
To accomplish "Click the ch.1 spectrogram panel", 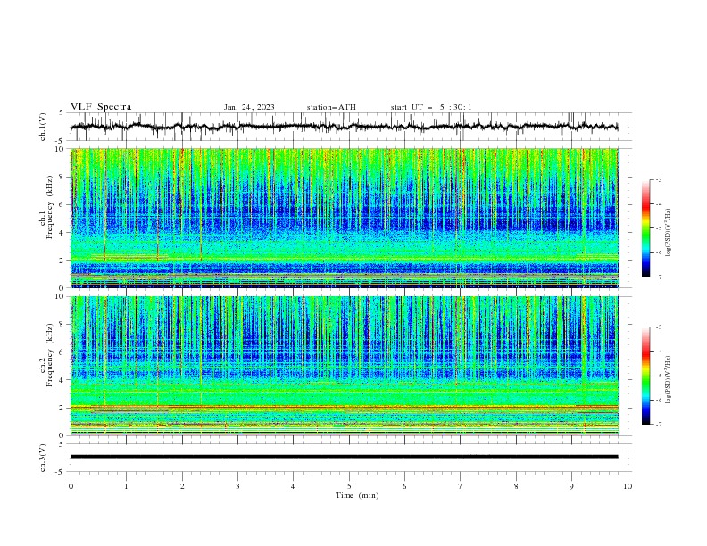I will (x=345, y=218).
